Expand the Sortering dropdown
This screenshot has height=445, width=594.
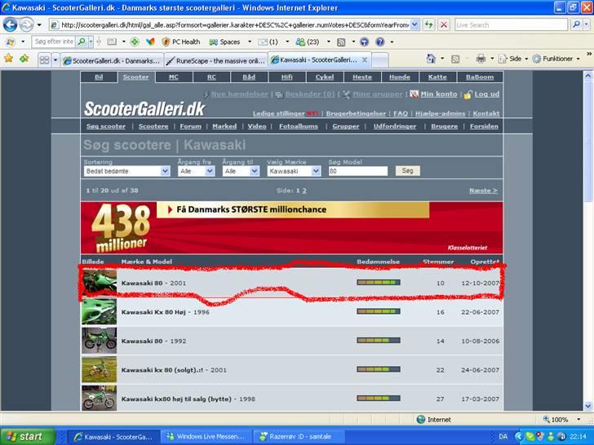[126, 171]
